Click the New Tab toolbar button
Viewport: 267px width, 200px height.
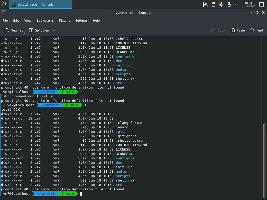(x=14, y=30)
